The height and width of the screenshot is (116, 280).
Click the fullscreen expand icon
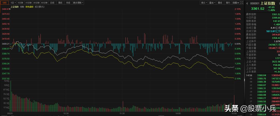click(x=242, y=3)
